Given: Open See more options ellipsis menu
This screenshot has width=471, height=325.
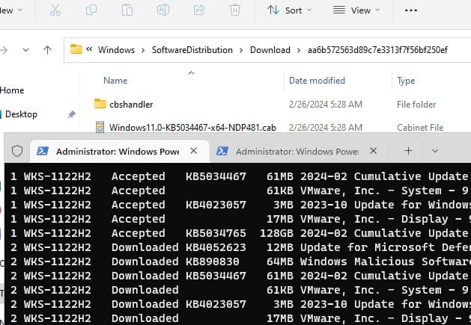Looking at the screenshot, I should pos(411,10).
